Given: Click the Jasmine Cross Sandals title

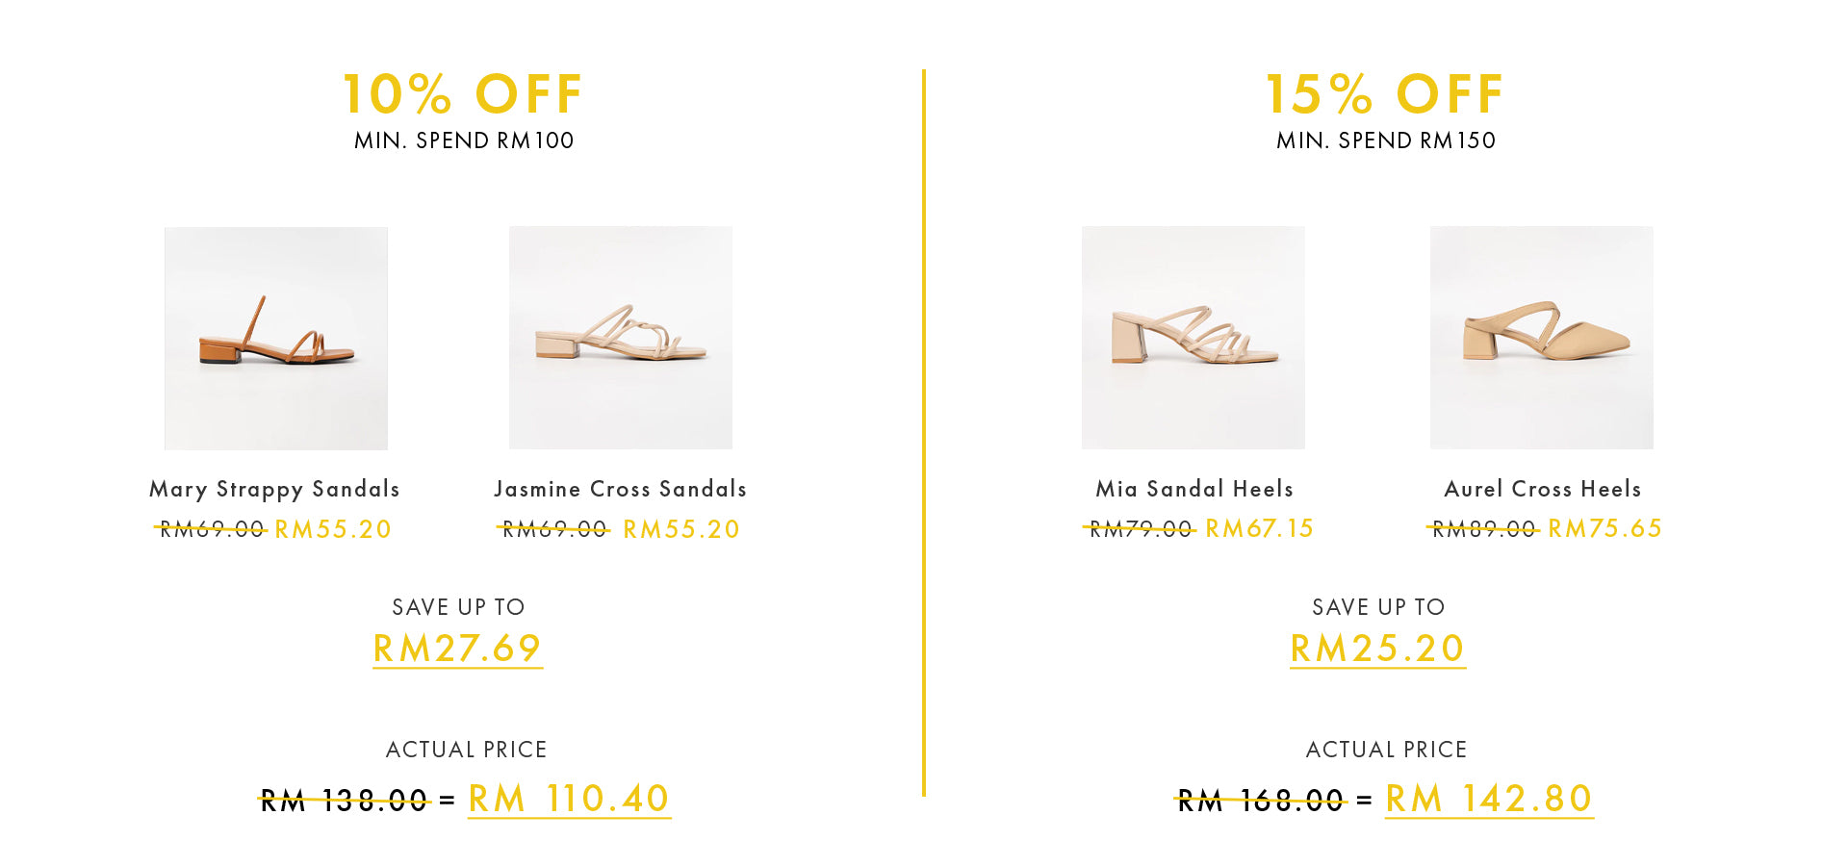Looking at the screenshot, I should pos(621,489).
